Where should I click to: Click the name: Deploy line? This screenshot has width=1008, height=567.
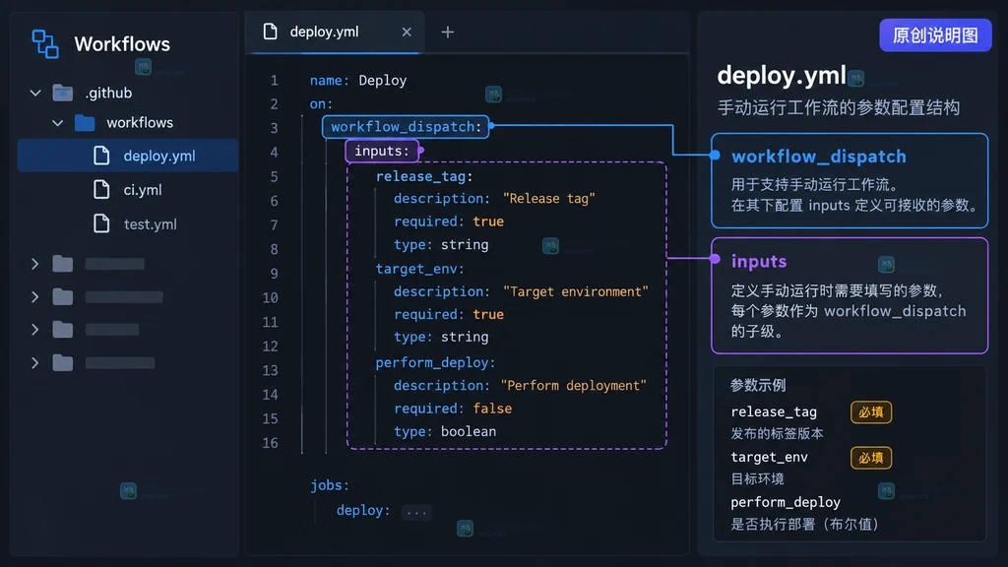pyautogui.click(x=358, y=81)
